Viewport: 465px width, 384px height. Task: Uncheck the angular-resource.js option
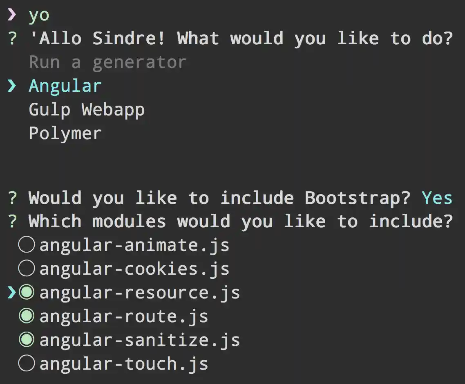point(27,292)
